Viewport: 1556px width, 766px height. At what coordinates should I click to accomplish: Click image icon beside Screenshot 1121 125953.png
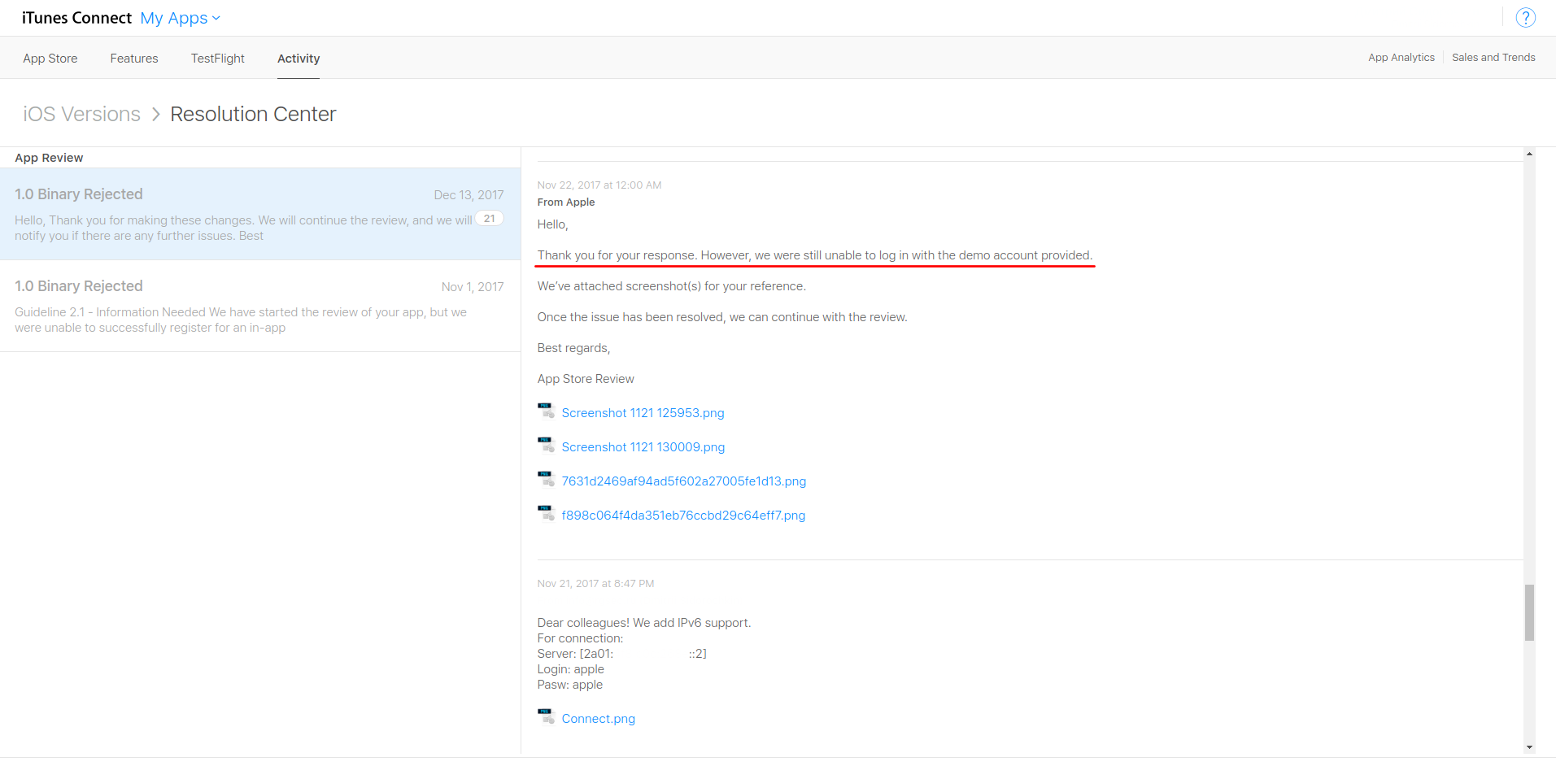point(546,411)
